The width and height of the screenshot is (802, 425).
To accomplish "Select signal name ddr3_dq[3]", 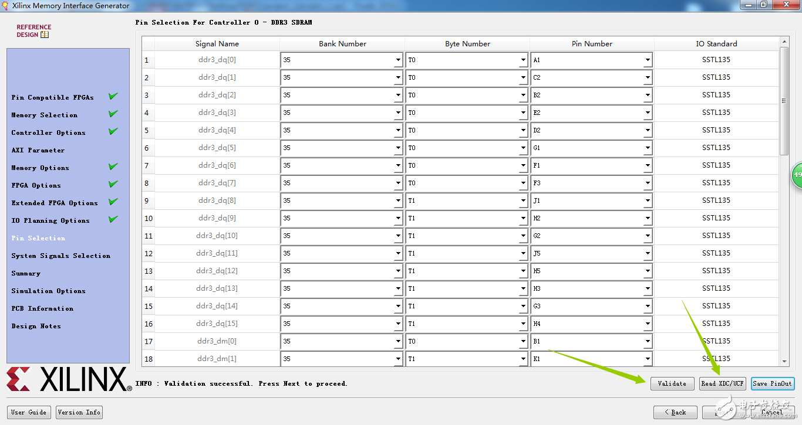I will 217,113.
